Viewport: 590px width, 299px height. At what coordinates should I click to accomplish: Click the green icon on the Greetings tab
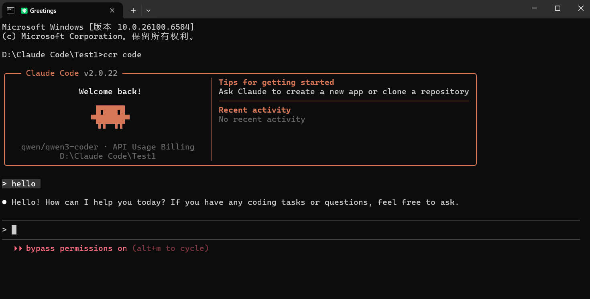click(24, 11)
